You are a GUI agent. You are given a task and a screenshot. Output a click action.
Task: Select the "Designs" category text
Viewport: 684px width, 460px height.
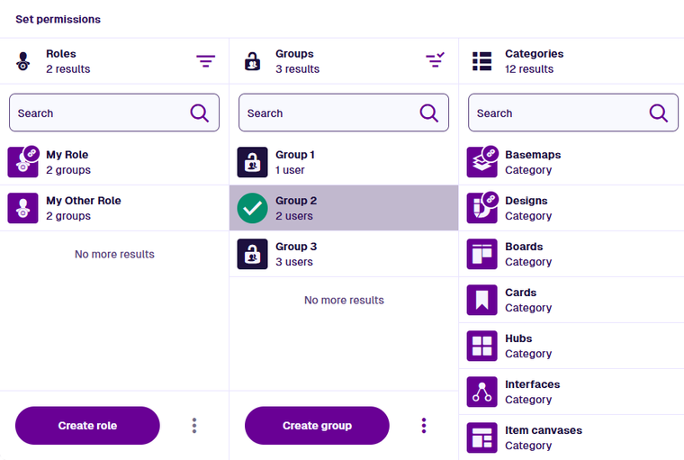[x=526, y=201]
